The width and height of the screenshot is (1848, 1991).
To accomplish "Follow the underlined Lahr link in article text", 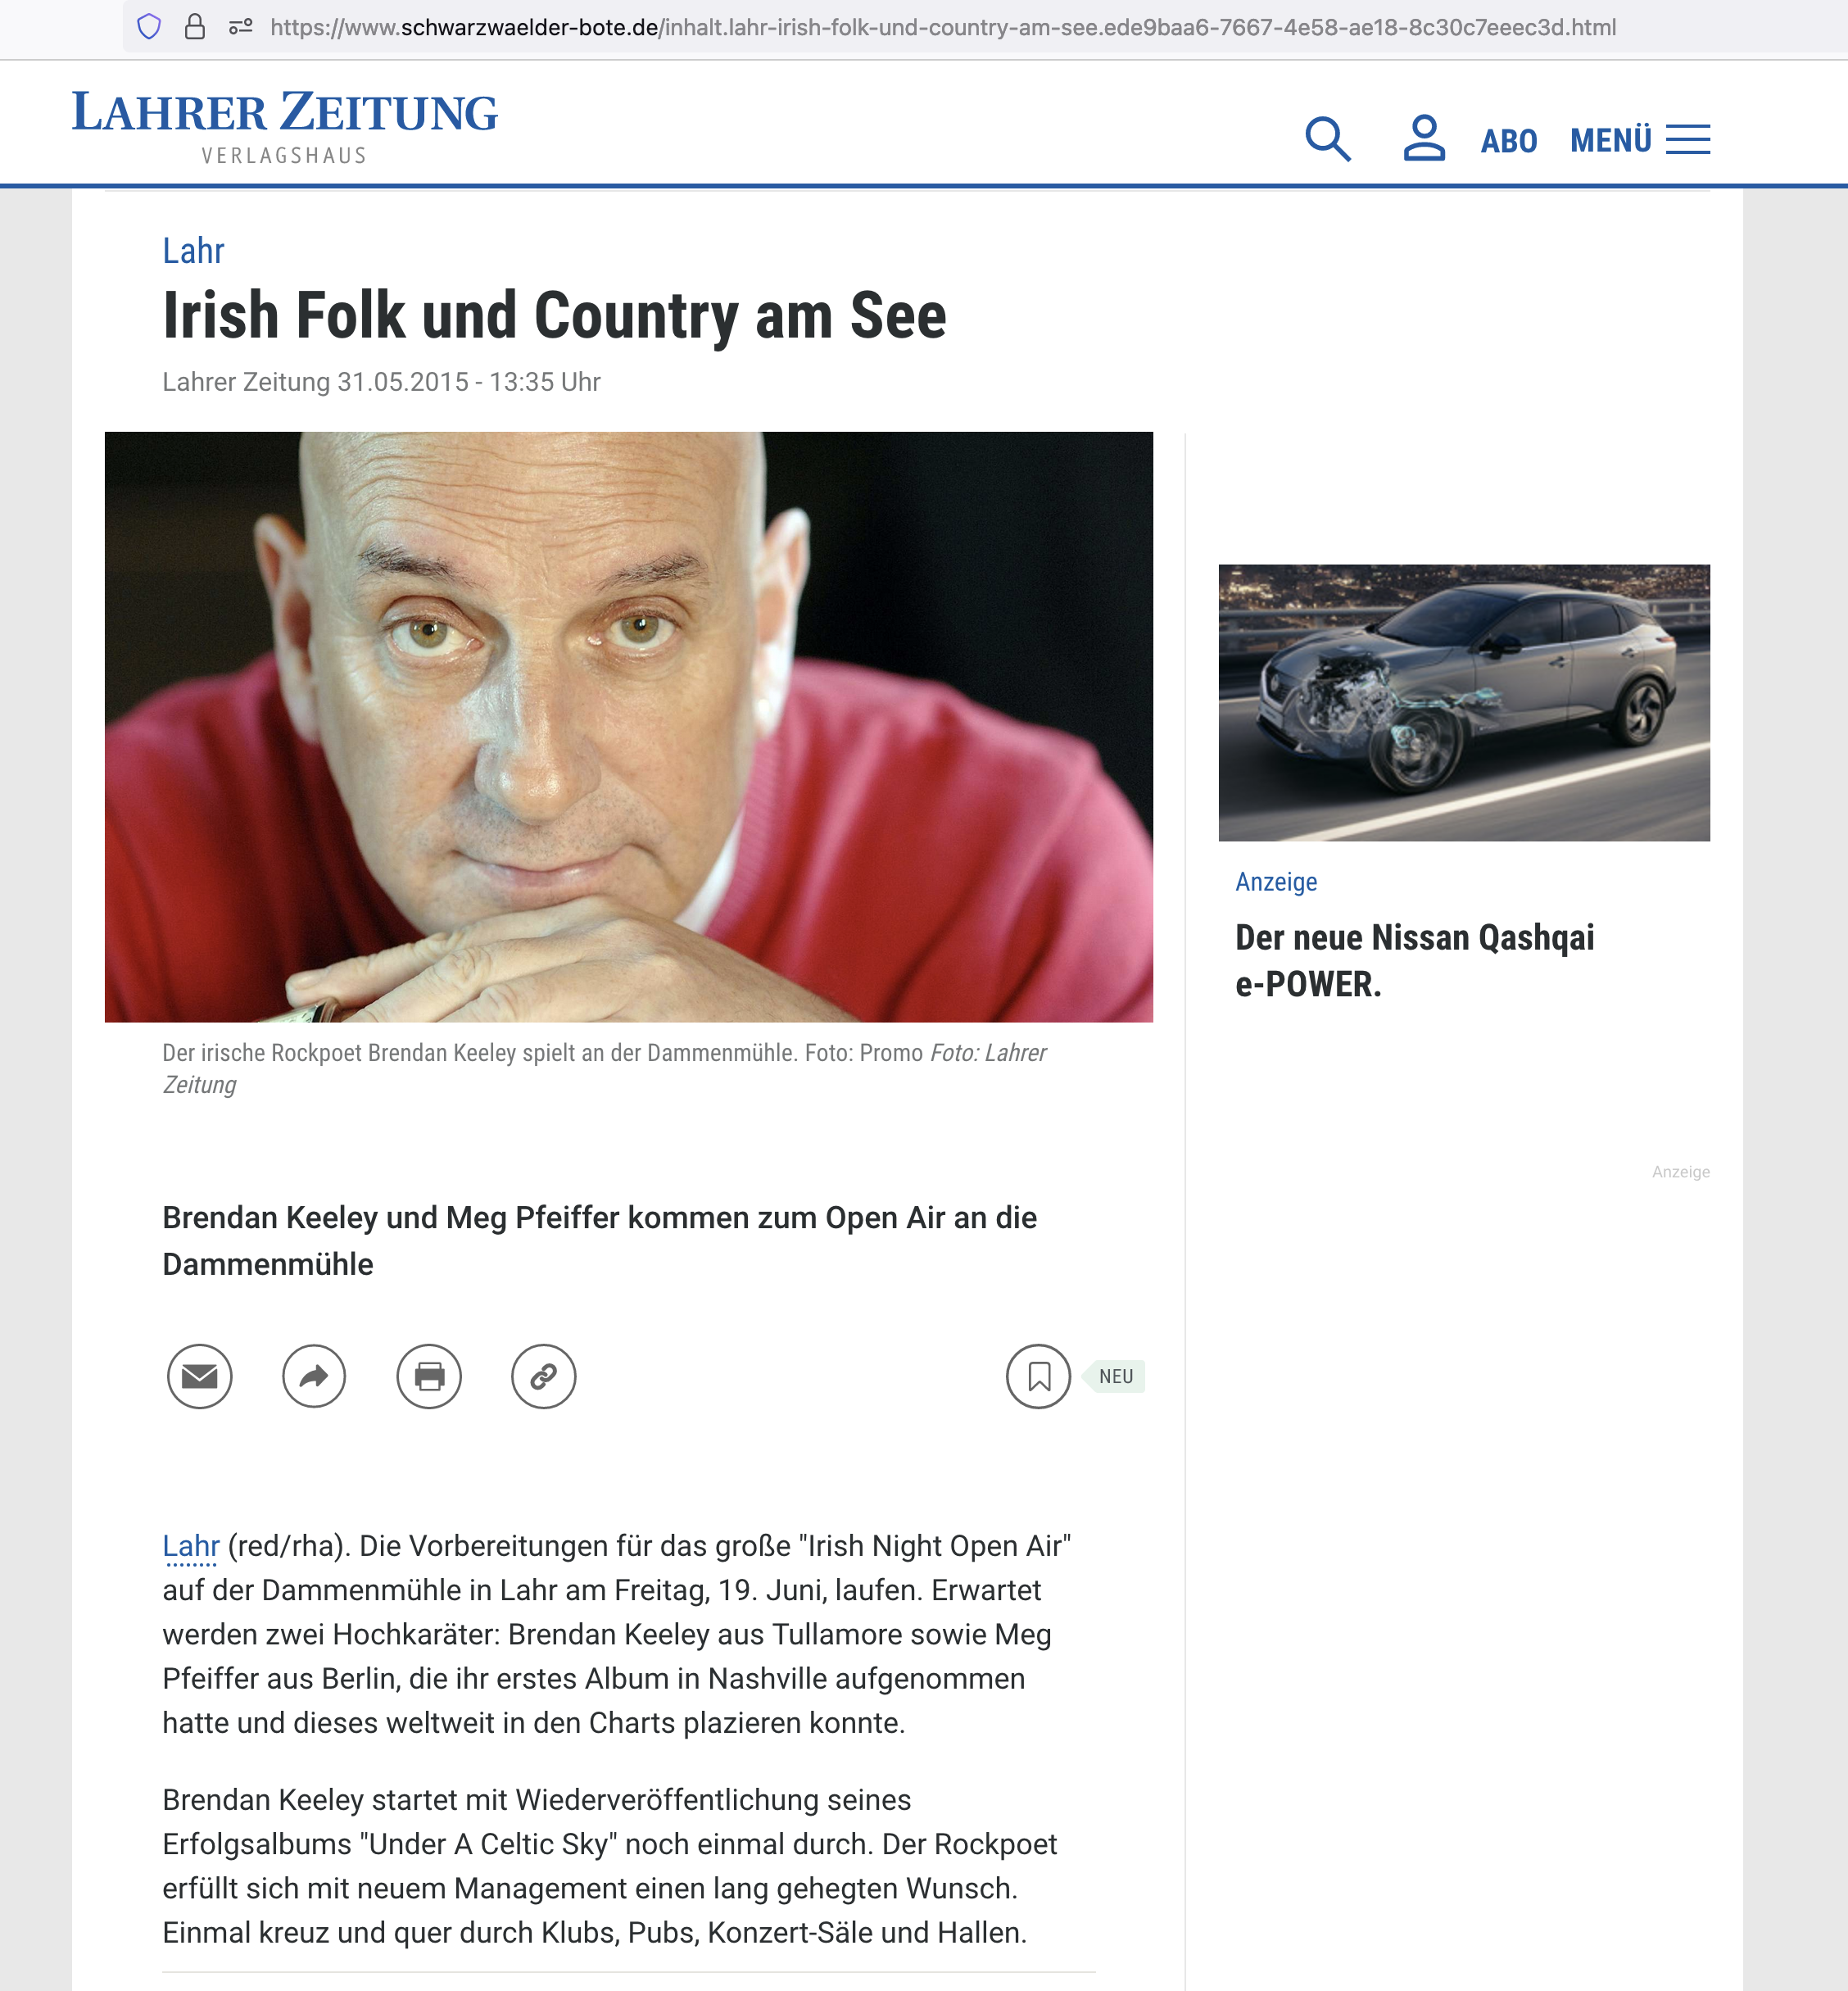I will click(x=190, y=1546).
